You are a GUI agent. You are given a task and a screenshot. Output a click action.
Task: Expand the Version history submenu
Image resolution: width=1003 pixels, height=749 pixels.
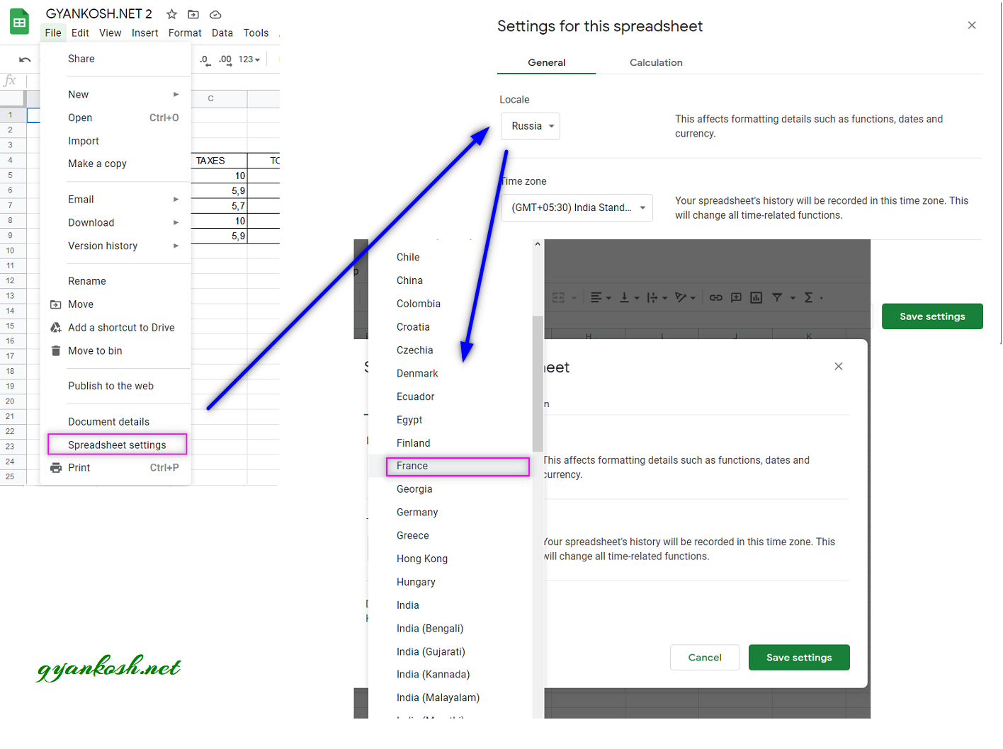pos(115,246)
